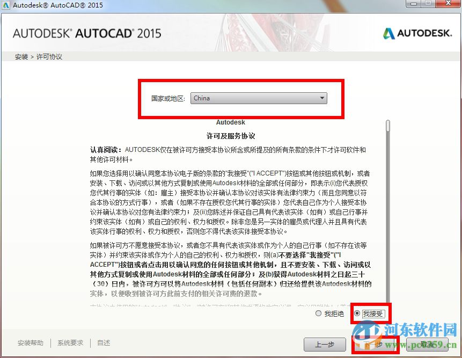462x358 pixels.
Task: Click the dropdown arrow next to China
Action: [x=322, y=98]
